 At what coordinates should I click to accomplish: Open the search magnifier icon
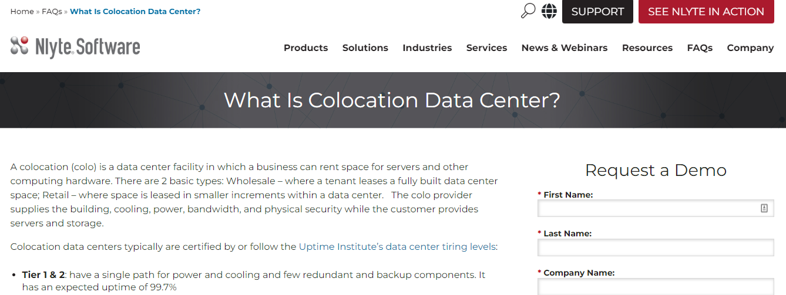coord(528,11)
